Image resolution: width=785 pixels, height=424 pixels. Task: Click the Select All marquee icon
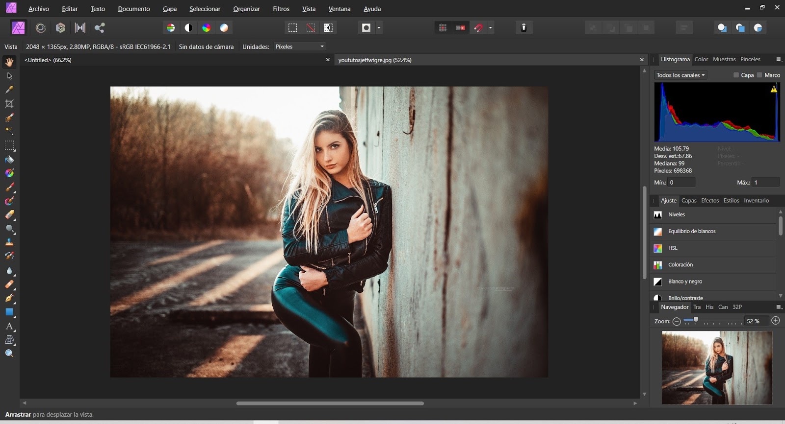[x=293, y=28]
